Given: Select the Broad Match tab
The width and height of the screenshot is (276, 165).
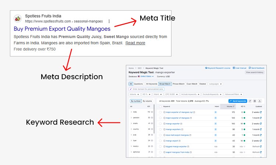Looking at the screenshot, I should (165, 84).
